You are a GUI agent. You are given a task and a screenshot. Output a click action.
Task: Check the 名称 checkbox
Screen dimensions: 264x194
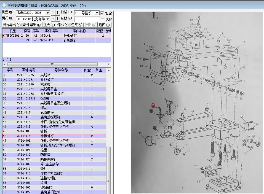(102, 19)
